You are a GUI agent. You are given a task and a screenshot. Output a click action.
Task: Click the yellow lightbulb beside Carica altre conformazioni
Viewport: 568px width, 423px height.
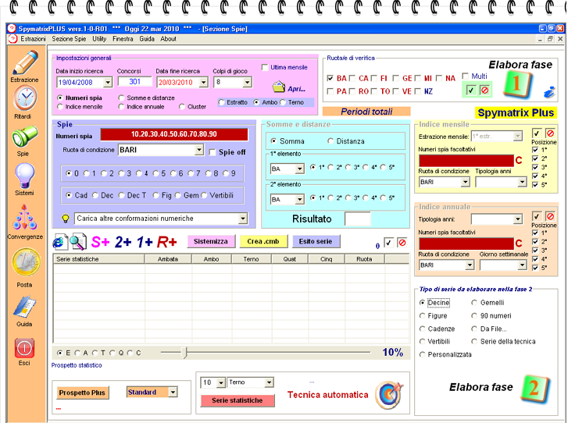click(x=66, y=219)
